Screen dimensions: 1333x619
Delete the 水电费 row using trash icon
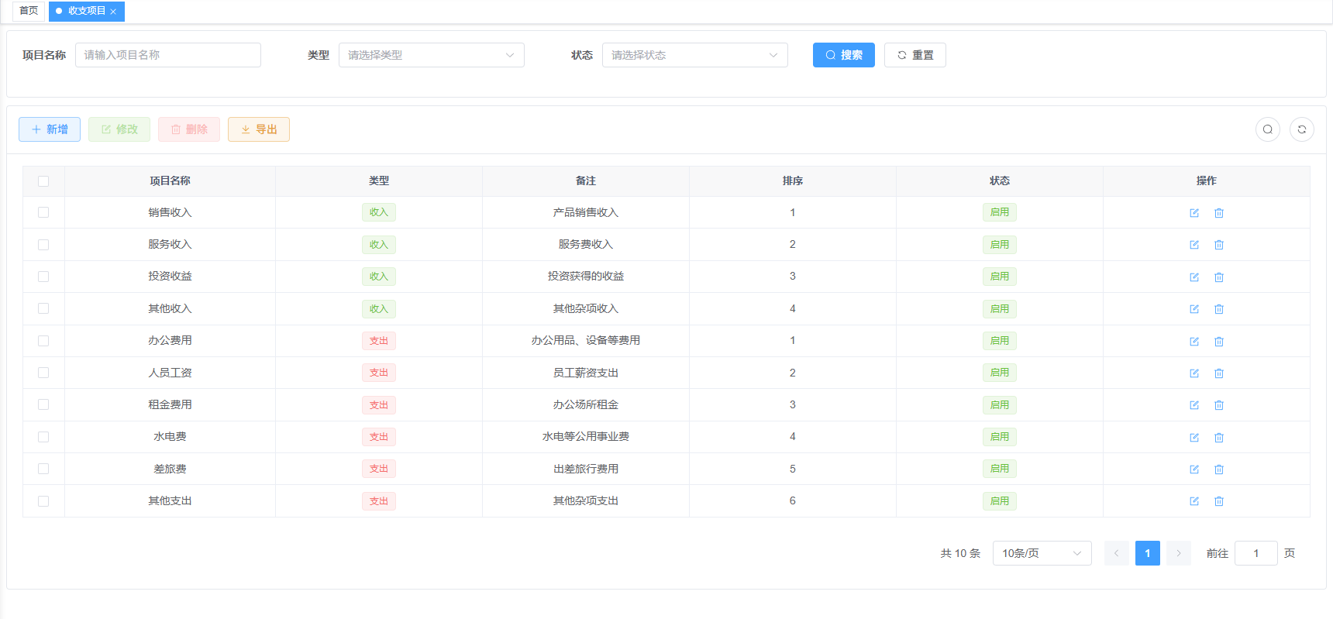pyautogui.click(x=1219, y=438)
